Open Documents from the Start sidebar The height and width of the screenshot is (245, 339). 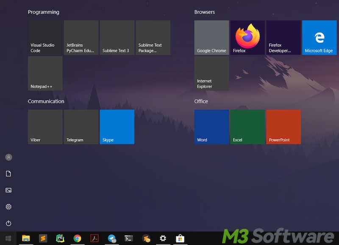point(8,174)
